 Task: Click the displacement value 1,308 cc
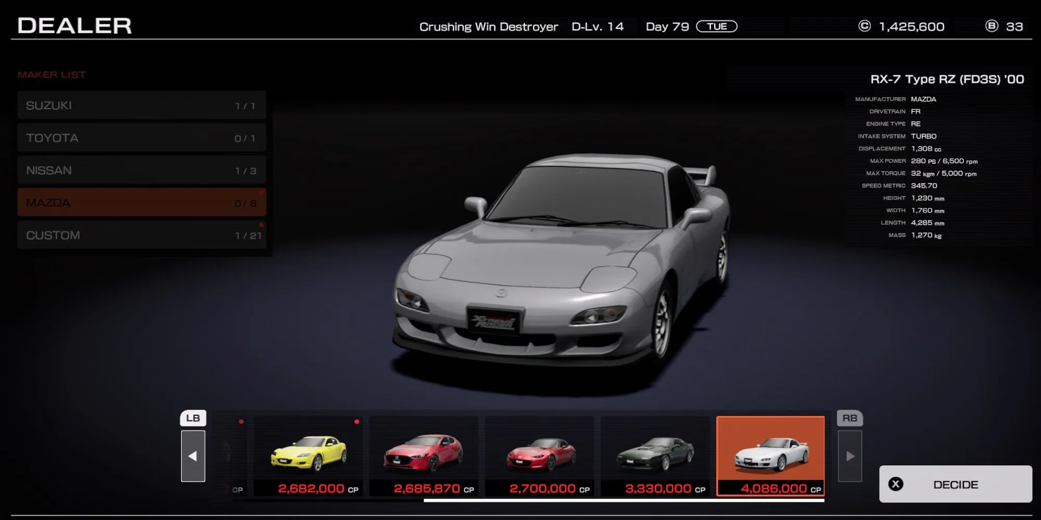(x=926, y=149)
